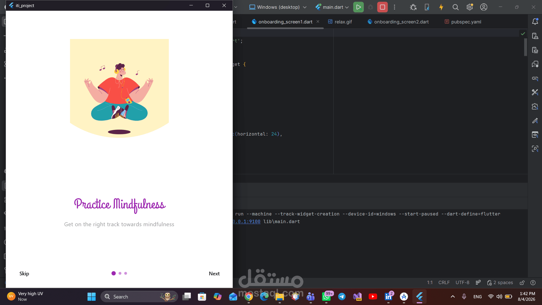Click ENG language indicator in tray

(x=478, y=297)
